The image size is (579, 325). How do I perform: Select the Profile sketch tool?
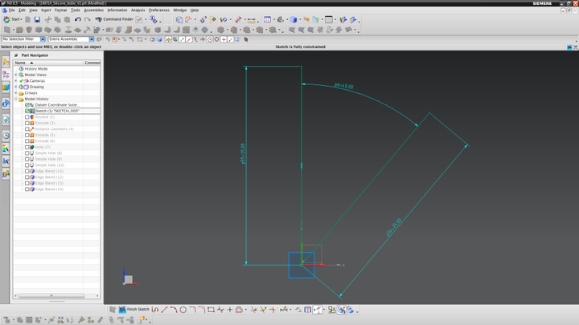tap(155, 310)
